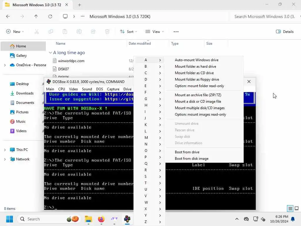Open the DOSBox-X DOS menu
This screenshot has width=301, height=226.
[99, 89]
